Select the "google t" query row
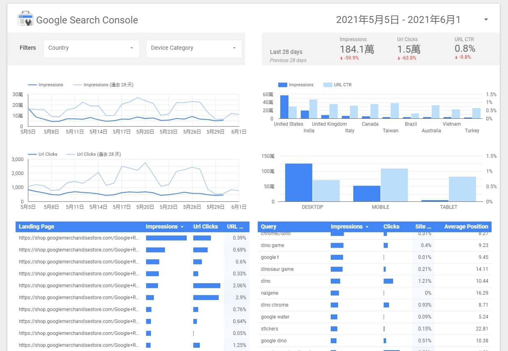 [374, 257]
